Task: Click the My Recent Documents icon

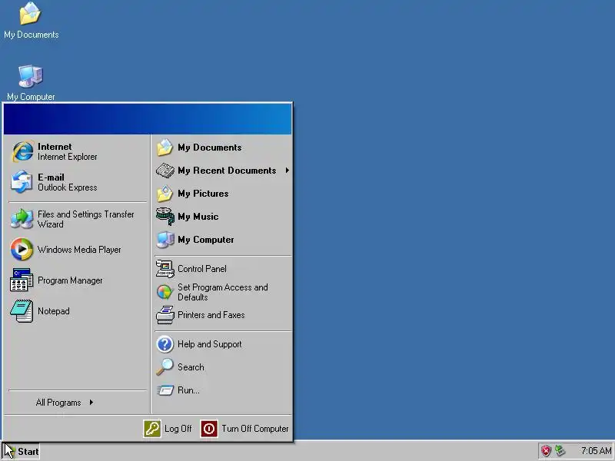Action: 165,171
